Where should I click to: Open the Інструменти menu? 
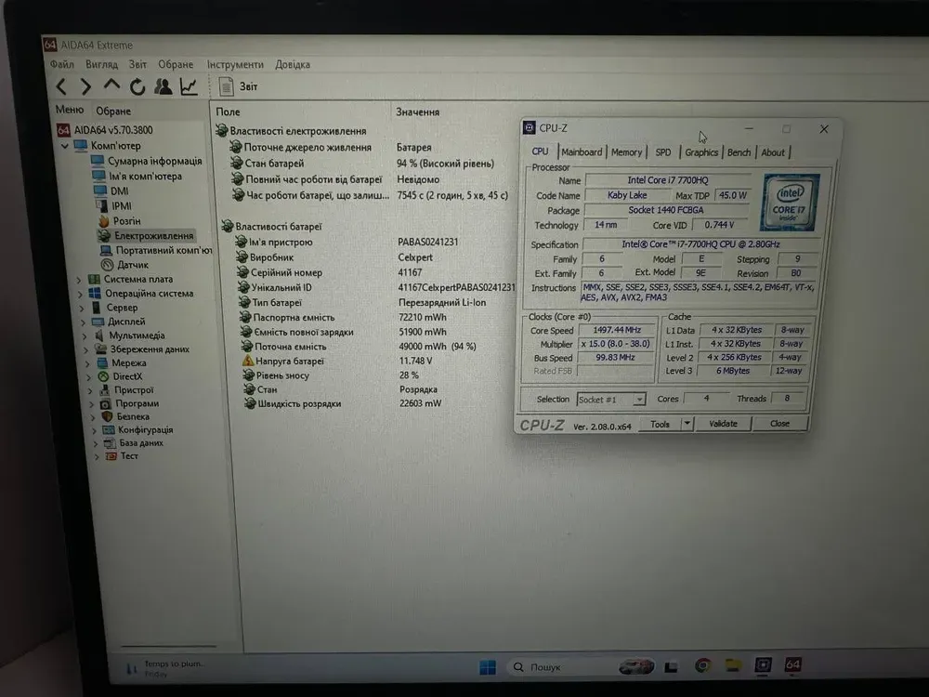(x=235, y=65)
